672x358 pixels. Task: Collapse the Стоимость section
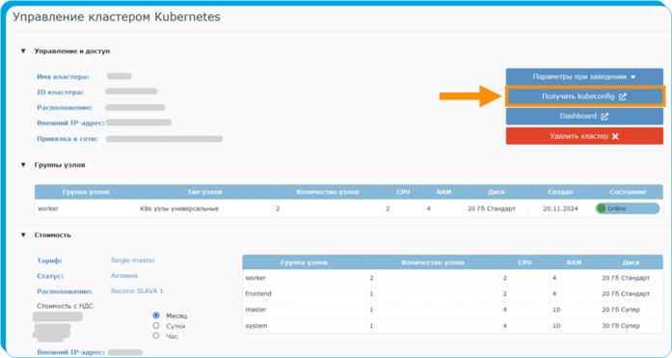click(23, 234)
